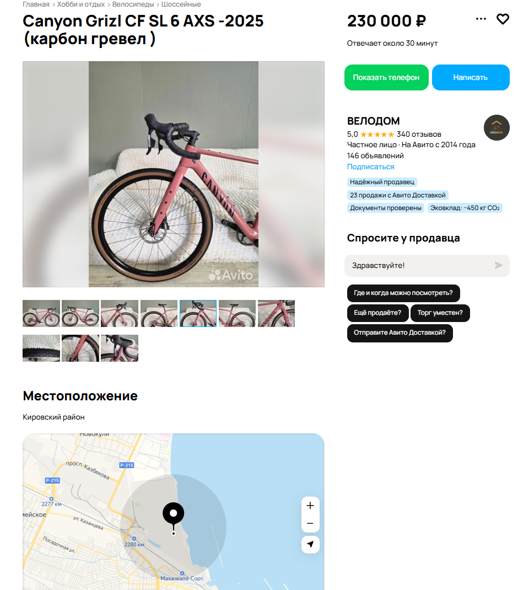Show the seller's phone number
The height and width of the screenshot is (590, 518).
click(x=386, y=78)
